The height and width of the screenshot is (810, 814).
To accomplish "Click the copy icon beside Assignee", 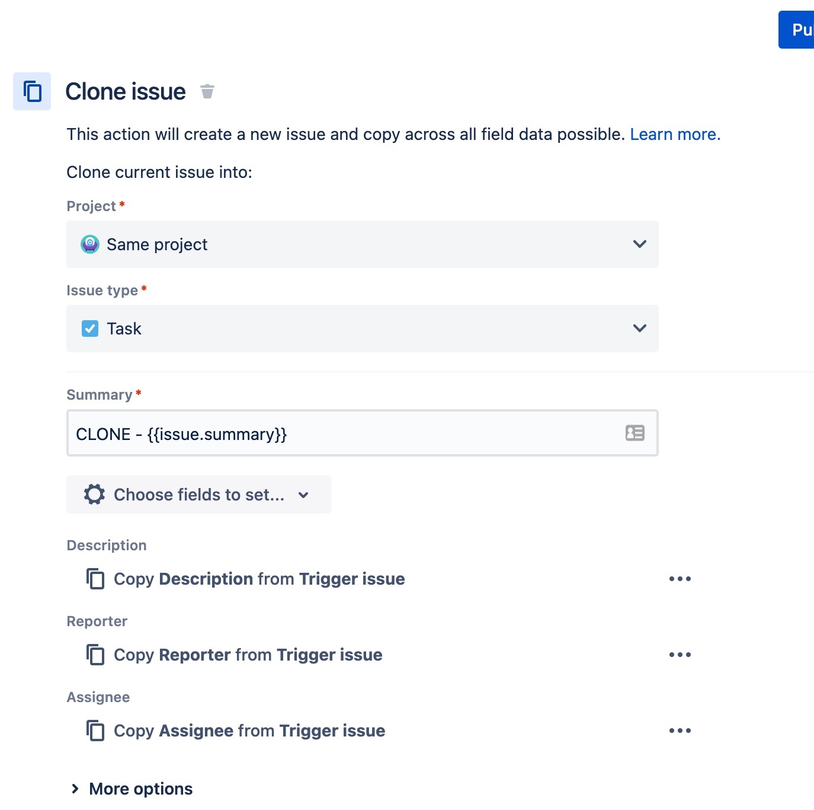I will click(x=95, y=731).
